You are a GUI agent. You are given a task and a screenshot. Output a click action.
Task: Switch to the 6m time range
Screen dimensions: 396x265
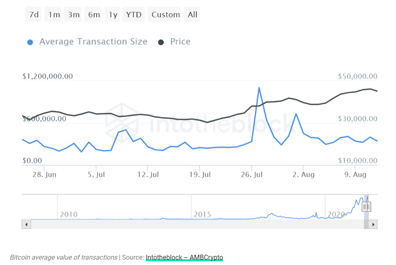point(93,15)
